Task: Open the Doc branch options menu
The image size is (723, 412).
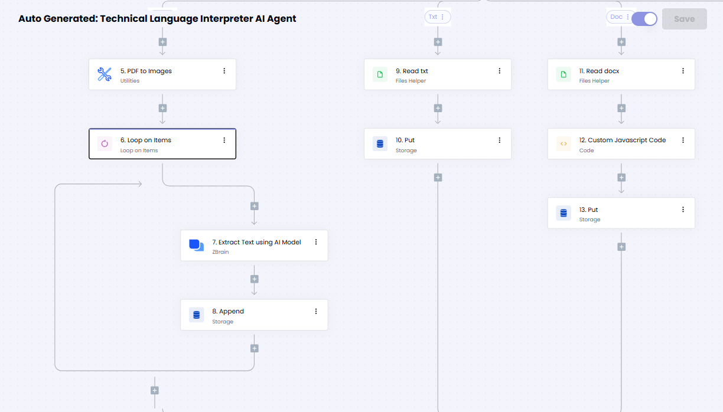Action: (x=628, y=17)
